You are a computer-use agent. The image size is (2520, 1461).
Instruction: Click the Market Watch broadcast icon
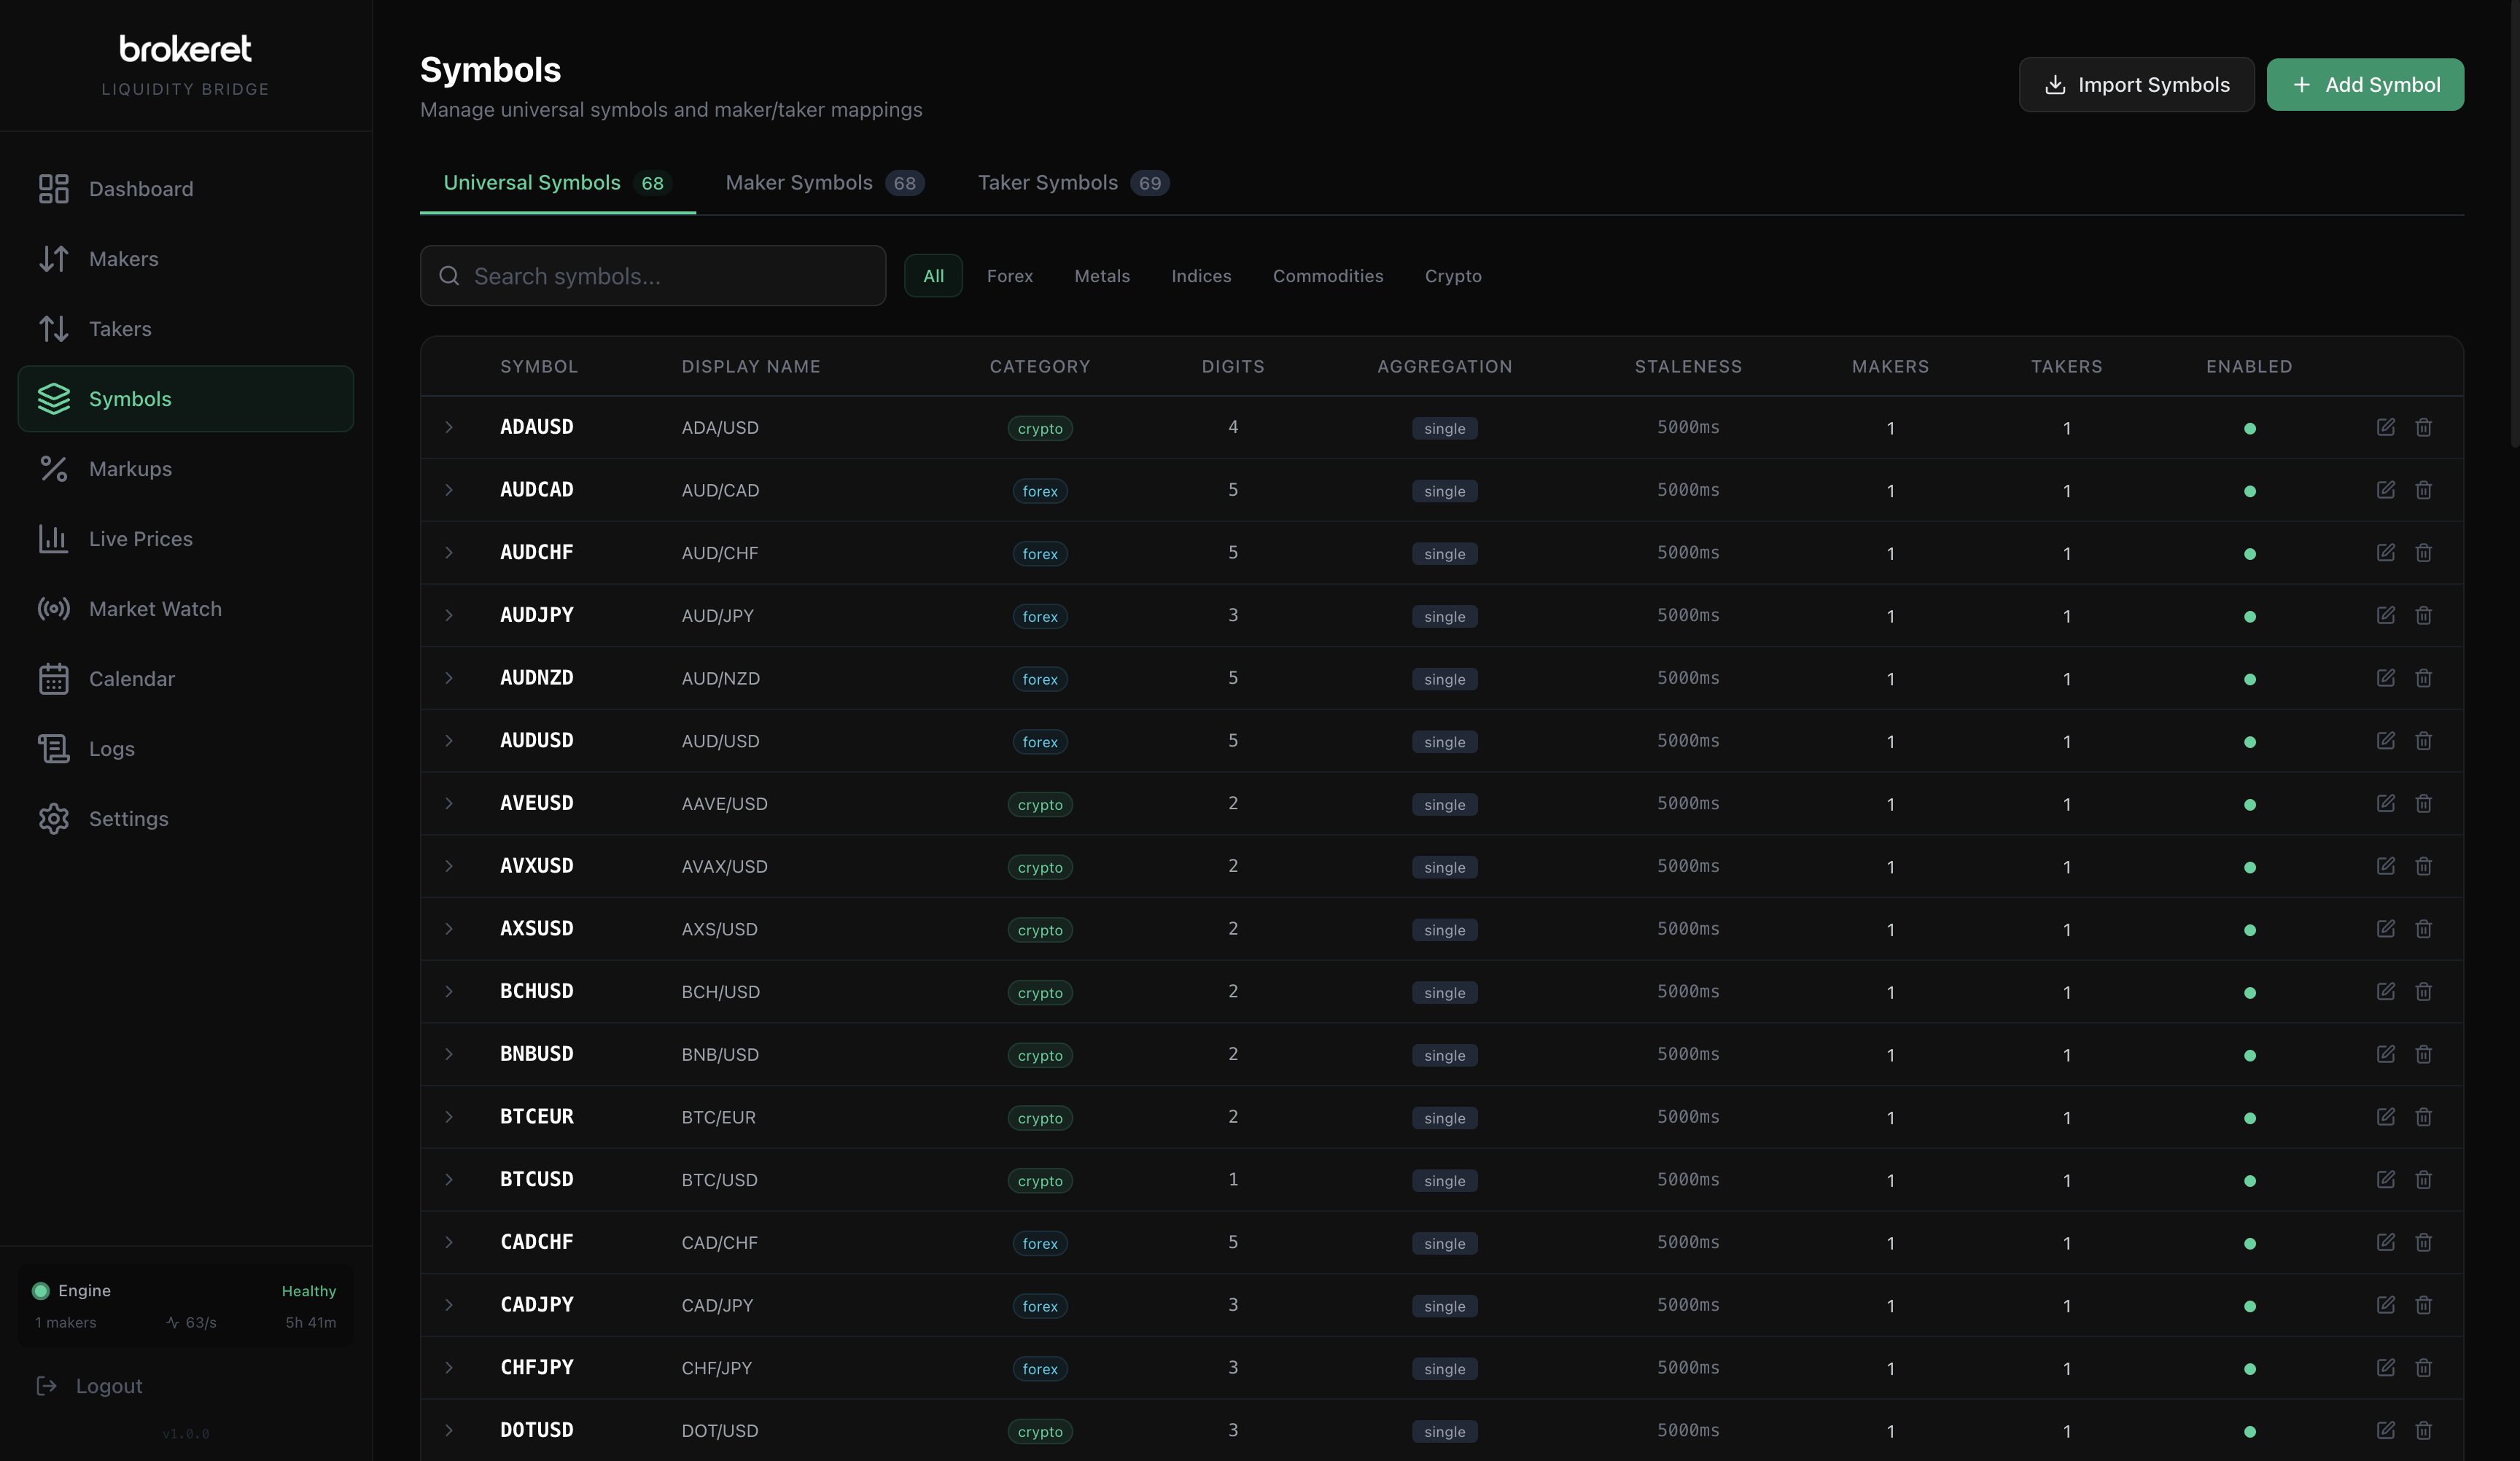54,609
